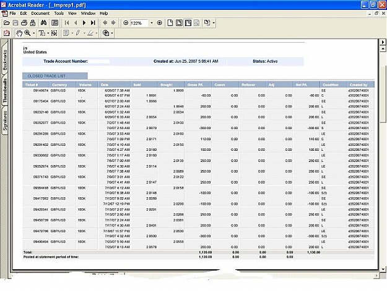
Task: Open the Document menu
Action: [40, 14]
